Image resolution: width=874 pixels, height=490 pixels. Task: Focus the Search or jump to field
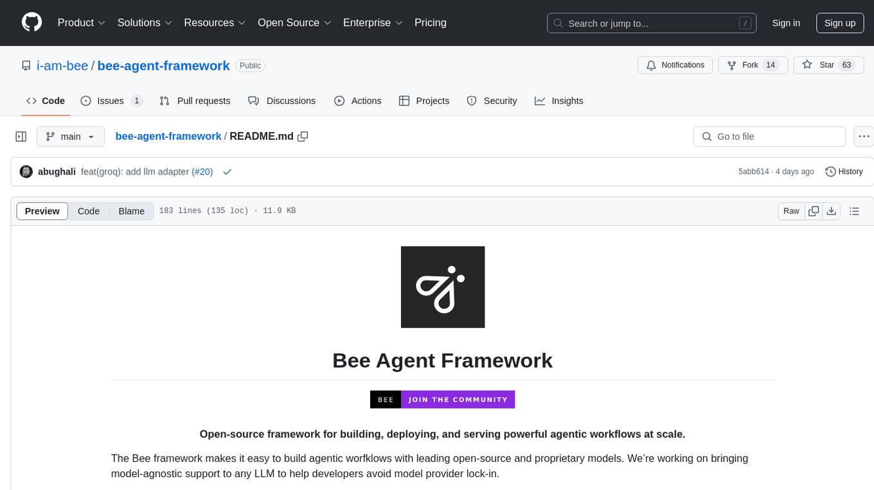point(652,23)
